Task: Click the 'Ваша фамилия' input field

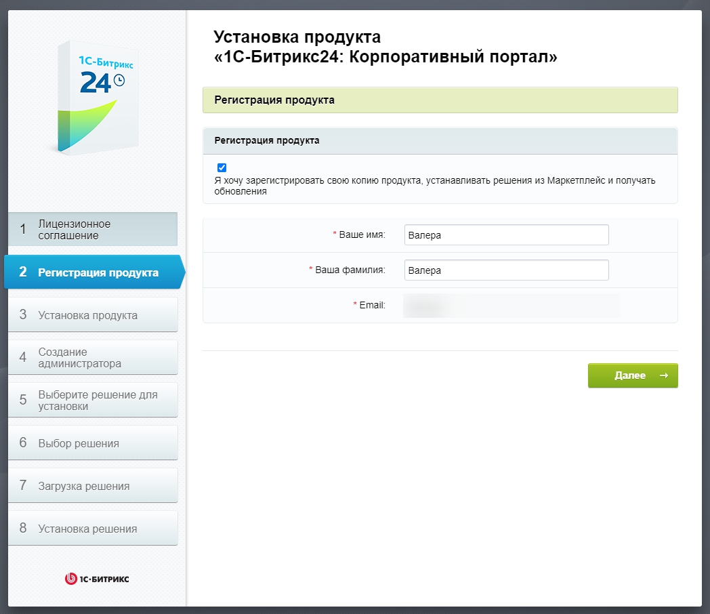Action: pos(506,270)
